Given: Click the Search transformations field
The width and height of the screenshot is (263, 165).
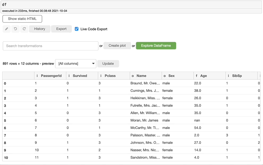Looking at the screenshot, I should (50, 46).
